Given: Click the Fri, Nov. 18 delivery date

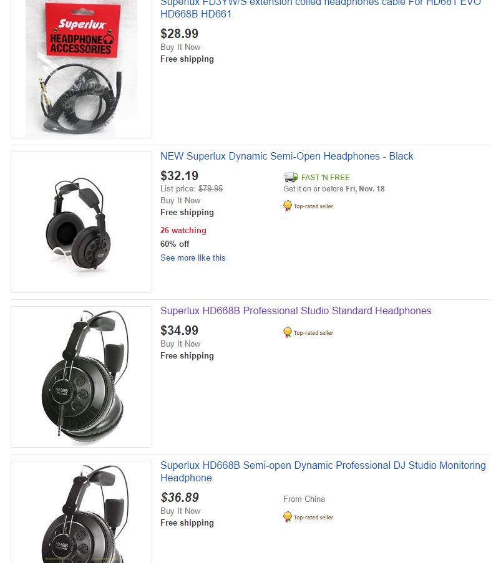Looking at the screenshot, I should 365,188.
